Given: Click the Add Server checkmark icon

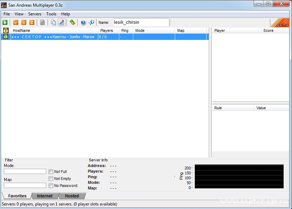Looking at the screenshot, I should click(16, 22).
